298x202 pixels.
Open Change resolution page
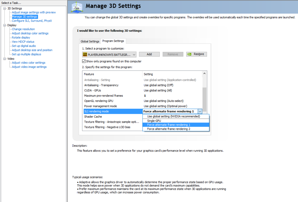tap(23, 29)
